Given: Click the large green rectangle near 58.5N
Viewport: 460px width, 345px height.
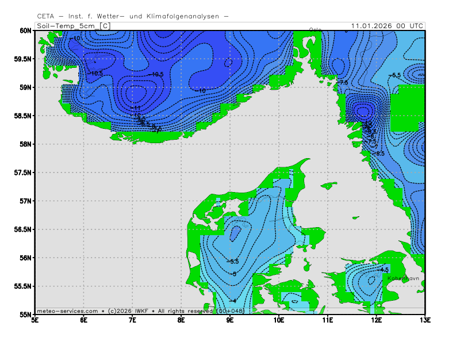Looking at the screenshot, I should (407, 108).
